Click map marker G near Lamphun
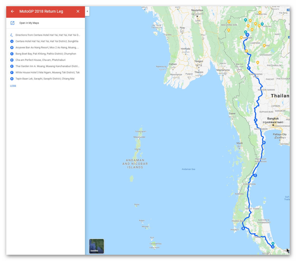The height and width of the screenshot is (261, 296). point(247,35)
